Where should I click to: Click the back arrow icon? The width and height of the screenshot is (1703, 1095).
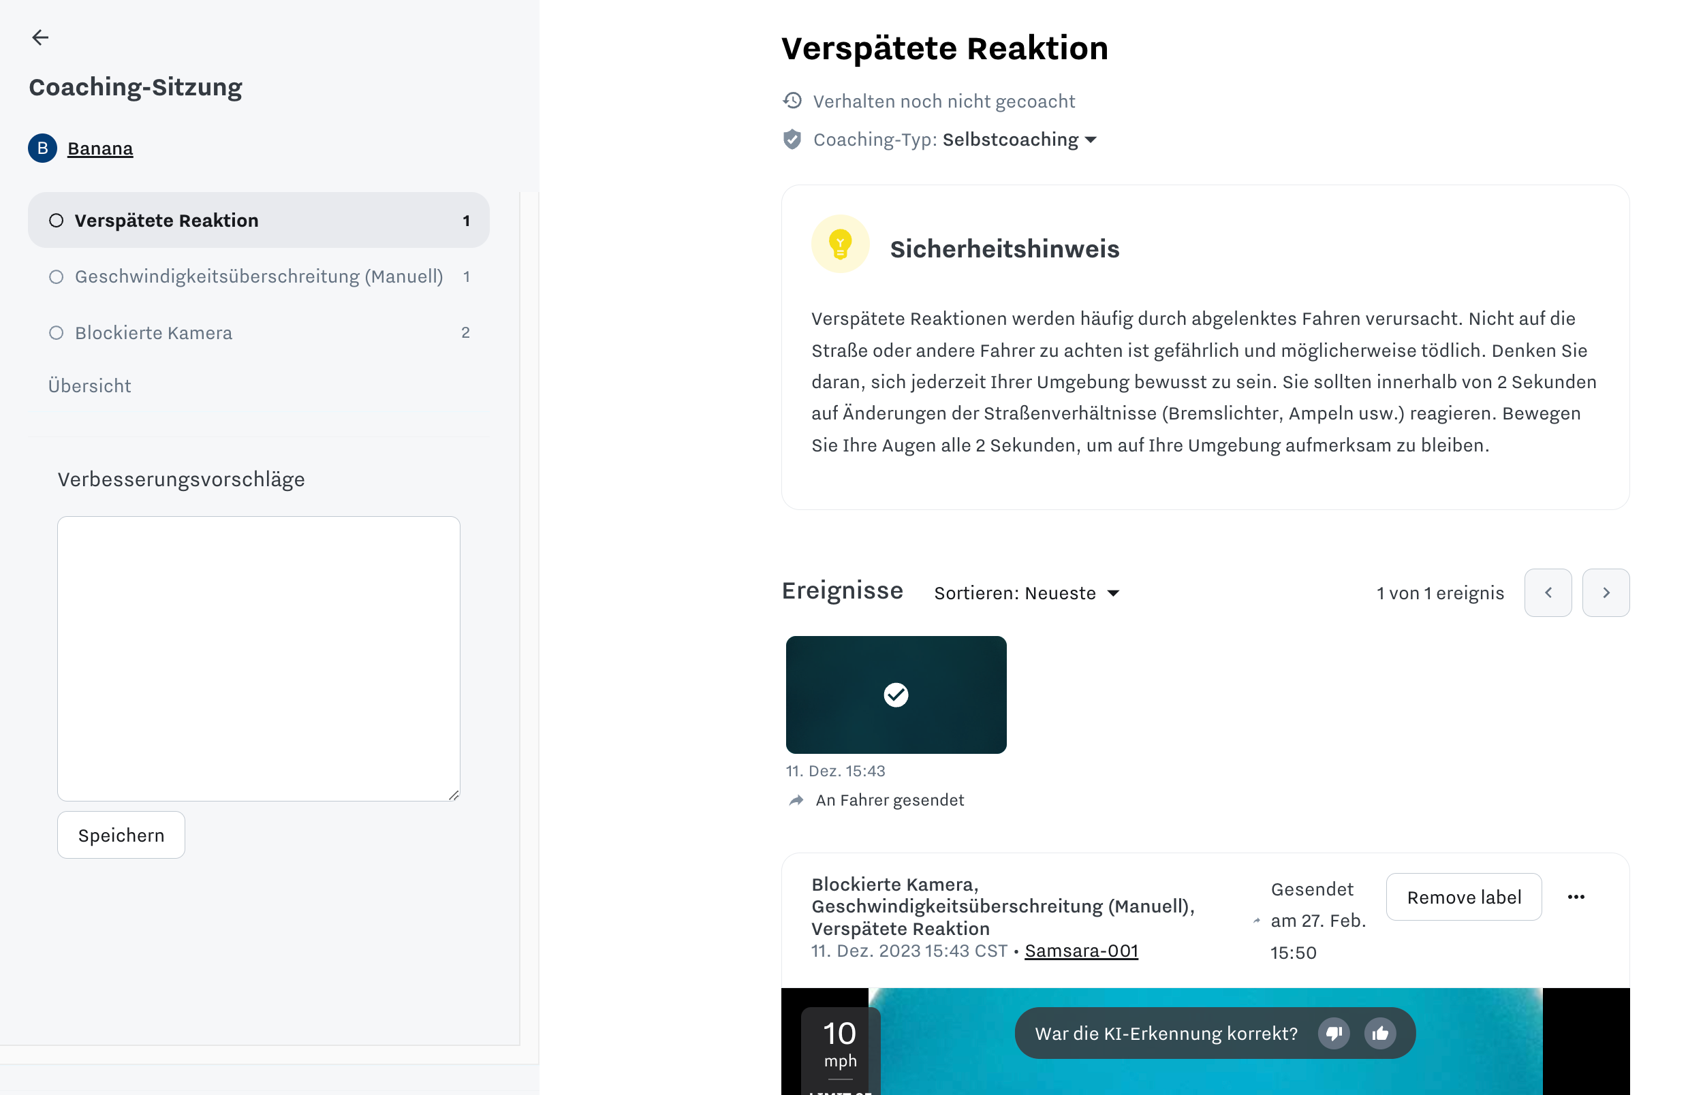40,37
